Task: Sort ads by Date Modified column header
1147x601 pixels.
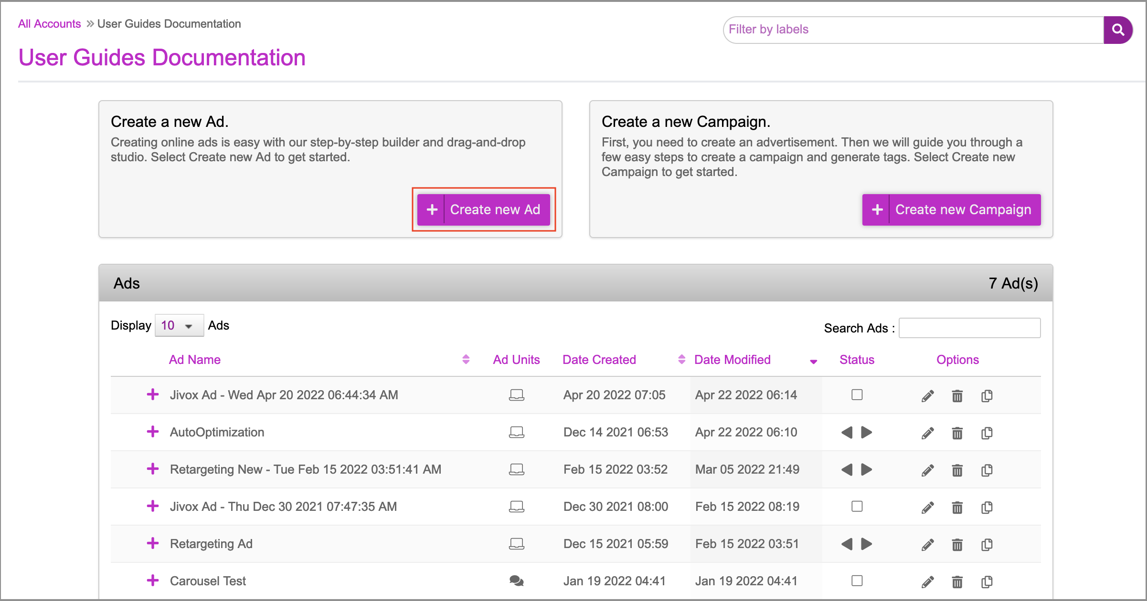Action: tap(732, 360)
